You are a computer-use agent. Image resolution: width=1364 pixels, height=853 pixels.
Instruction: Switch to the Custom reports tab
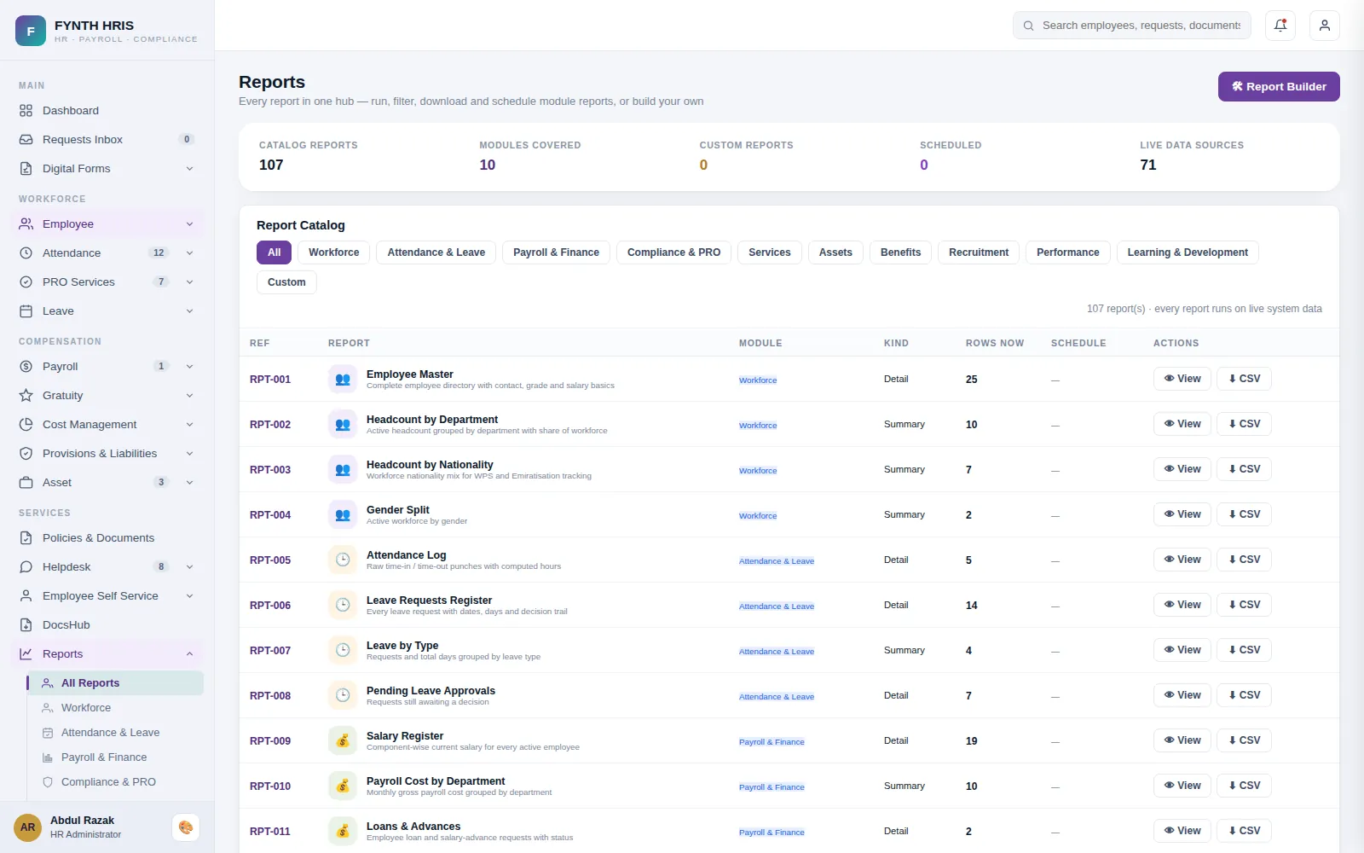pos(286,282)
